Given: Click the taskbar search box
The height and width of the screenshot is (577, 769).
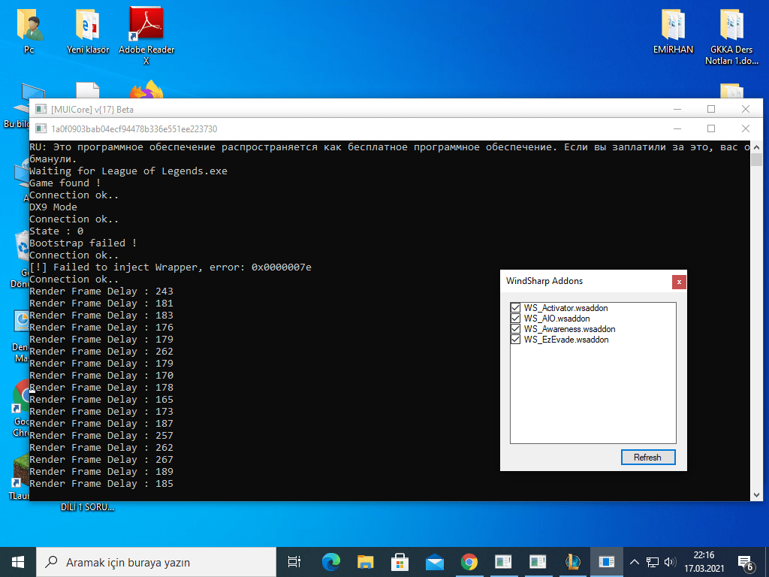Looking at the screenshot, I should coord(156,562).
